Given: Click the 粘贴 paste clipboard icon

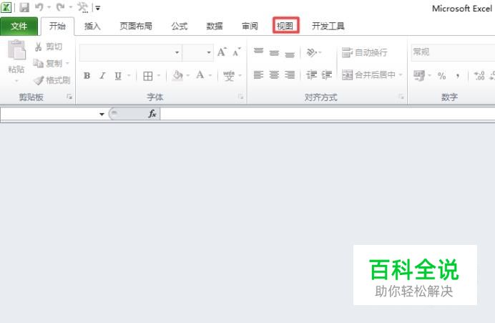Looking at the screenshot, I should 16,50.
